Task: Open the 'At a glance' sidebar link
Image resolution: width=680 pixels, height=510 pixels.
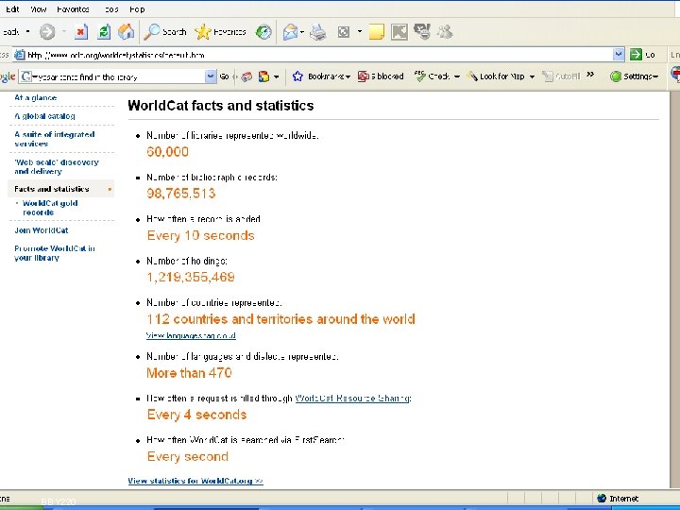Action: (x=36, y=97)
